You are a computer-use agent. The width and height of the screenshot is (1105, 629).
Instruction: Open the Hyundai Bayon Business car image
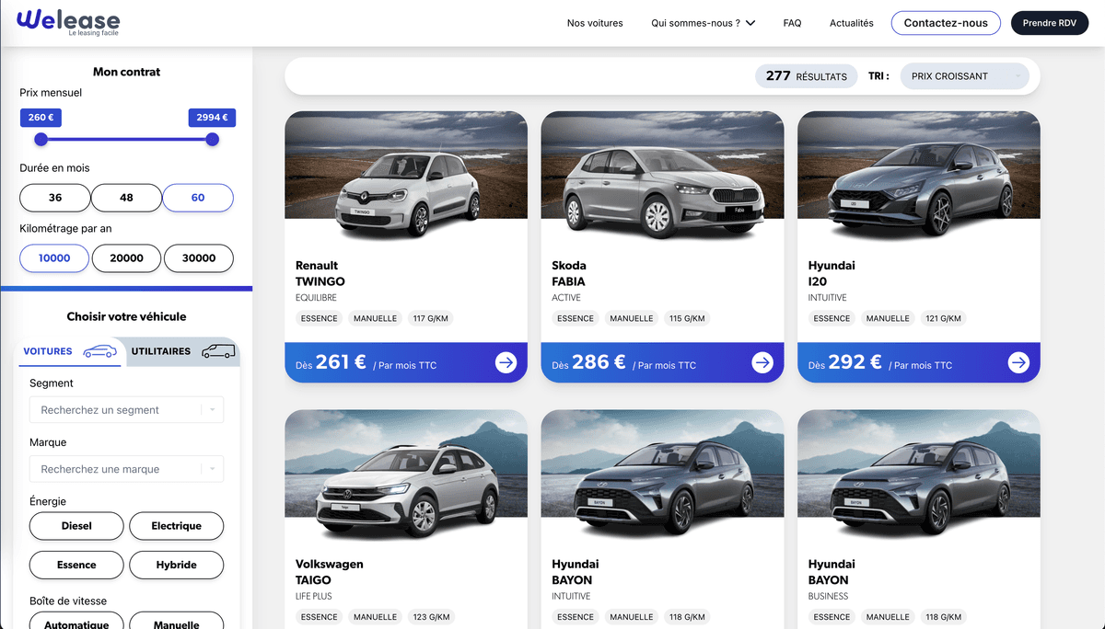click(x=918, y=476)
